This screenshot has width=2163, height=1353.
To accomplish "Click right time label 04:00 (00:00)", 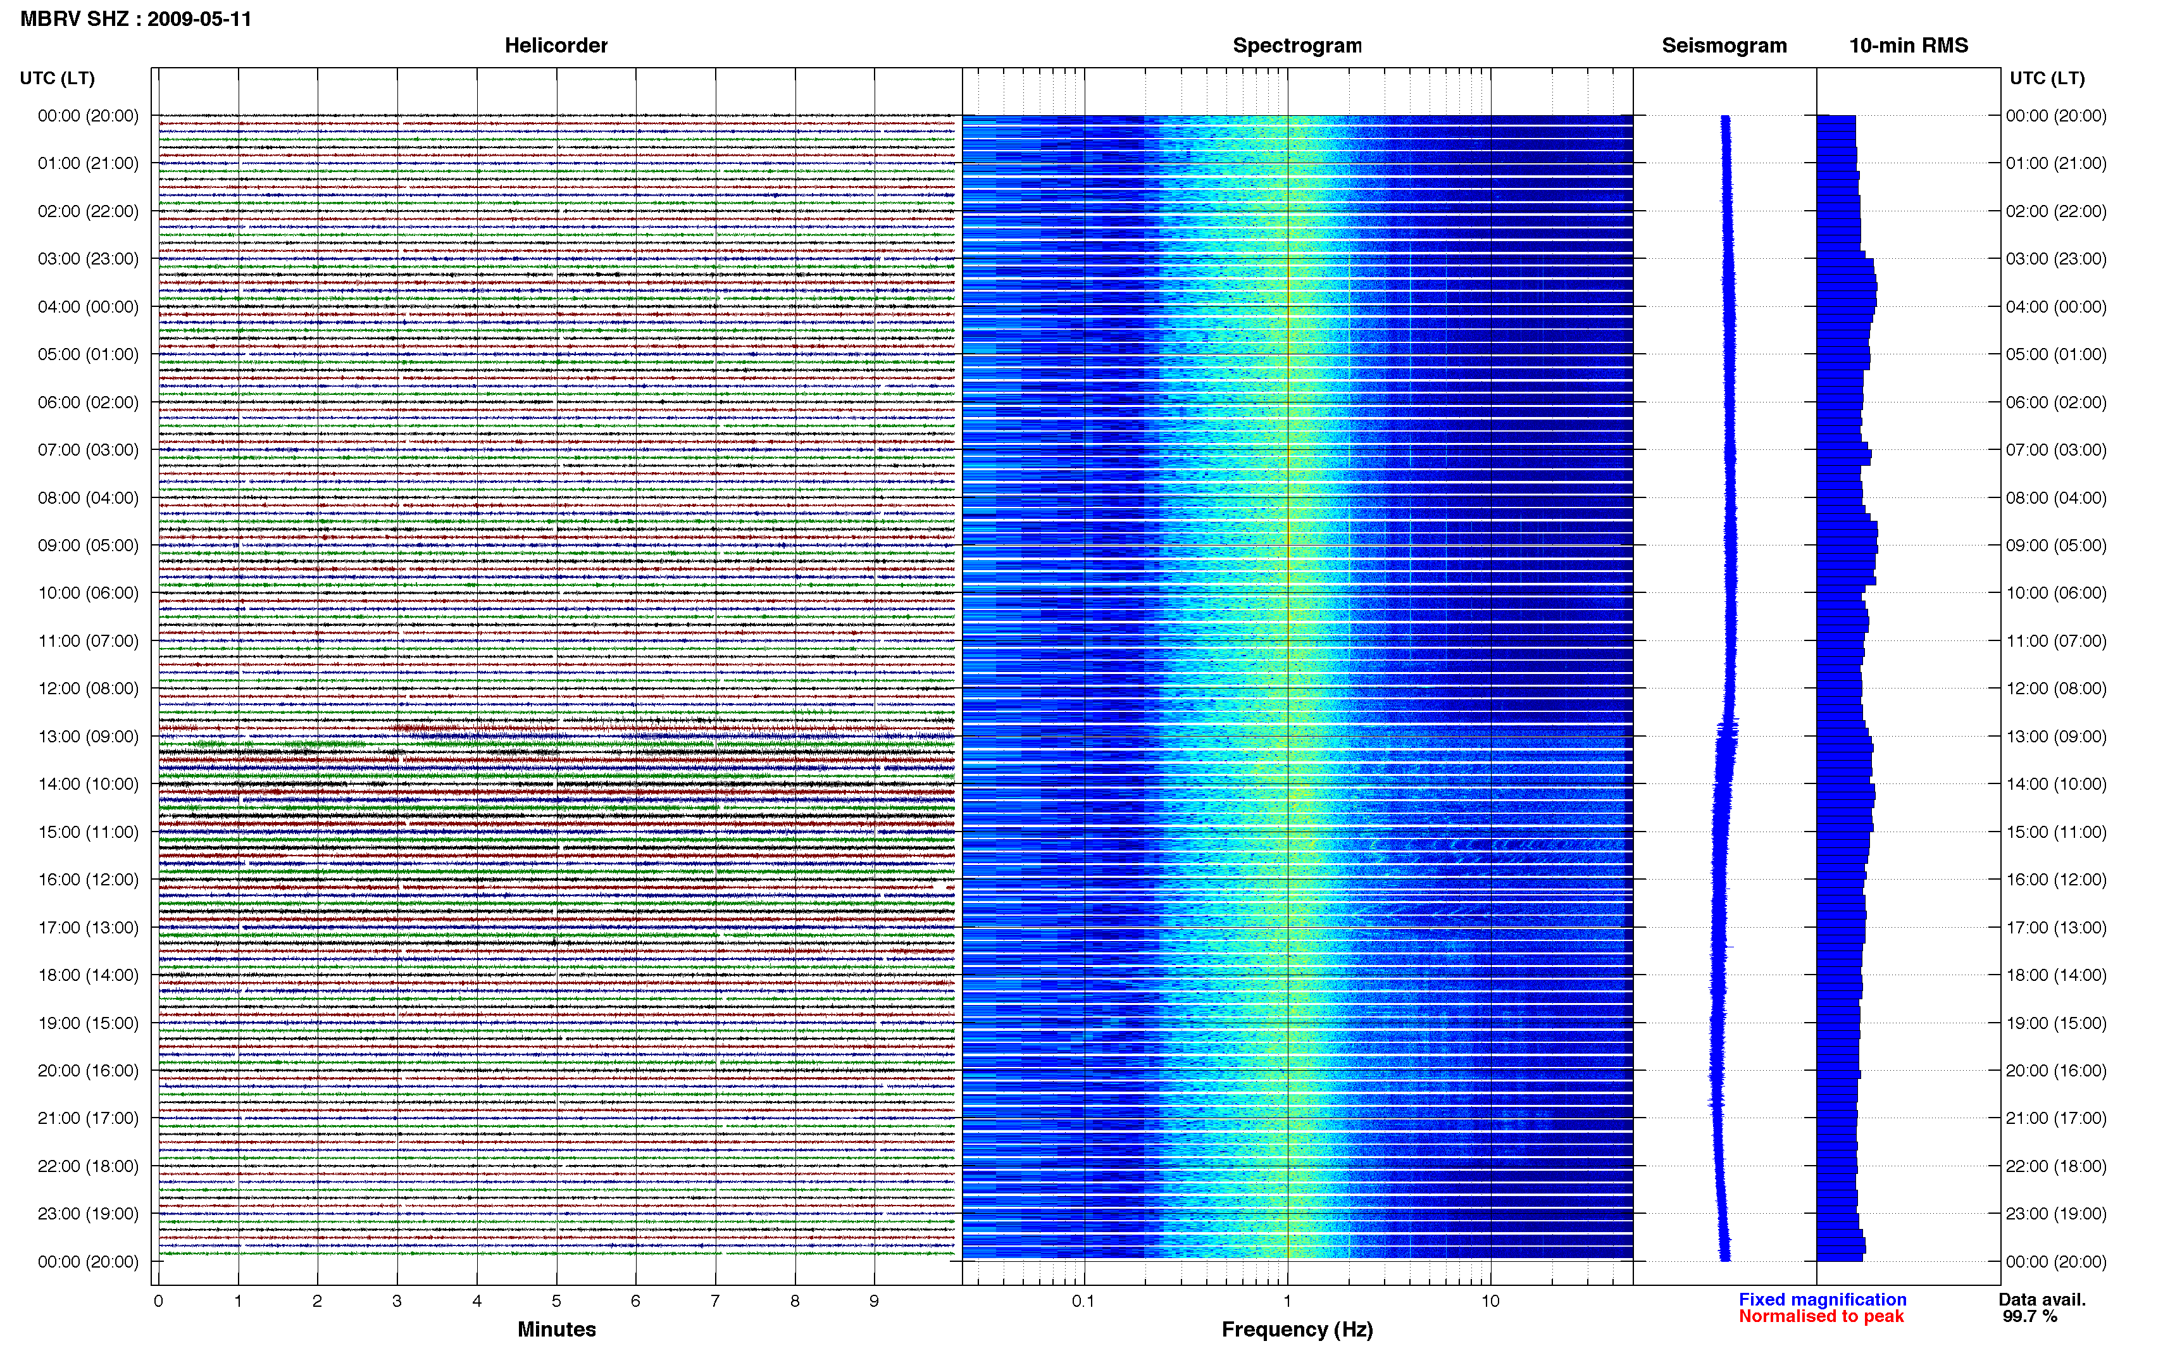I will pos(2055,307).
